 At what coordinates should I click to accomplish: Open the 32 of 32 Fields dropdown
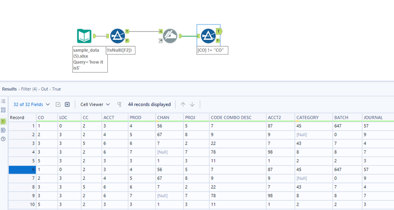coord(31,104)
